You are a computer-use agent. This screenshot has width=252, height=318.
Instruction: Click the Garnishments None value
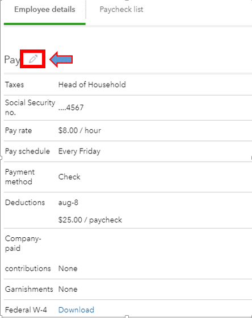[68, 289]
